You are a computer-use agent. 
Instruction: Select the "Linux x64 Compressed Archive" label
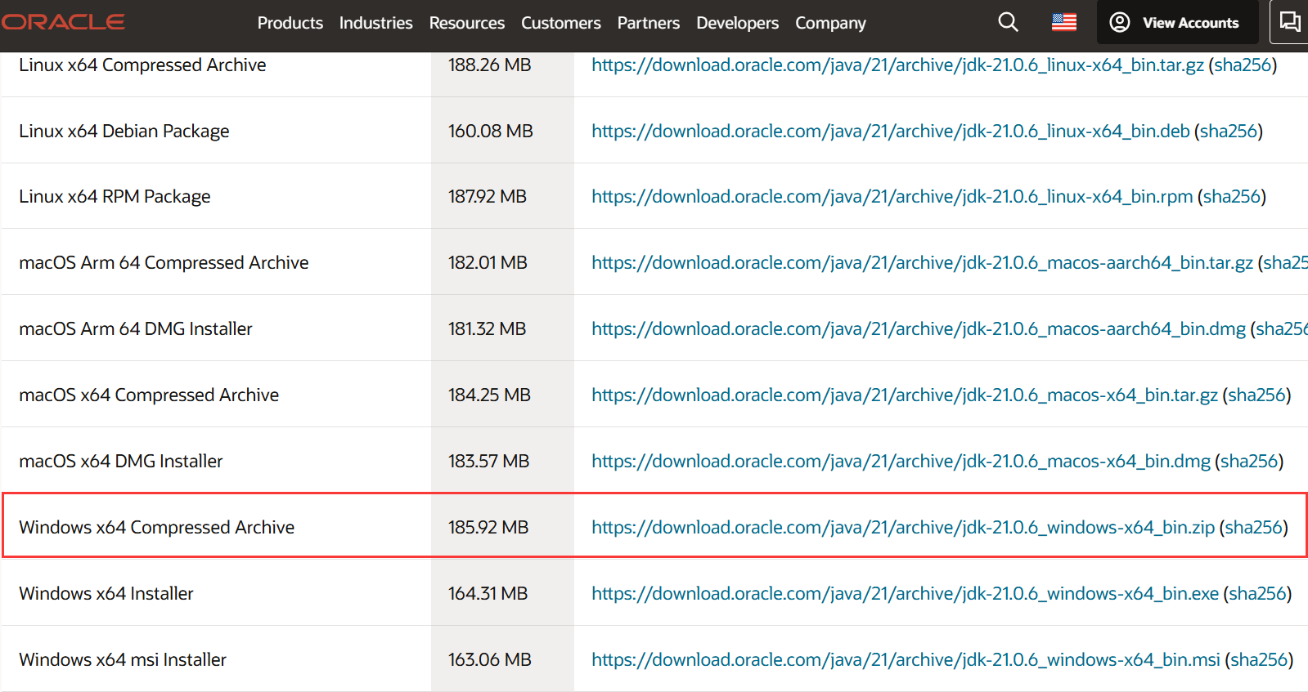[x=142, y=65]
